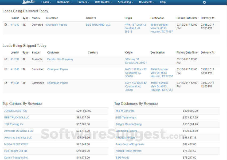227x160 pixels.
Task: Click the Top Carriers By Revenue heading
Action: [x=22, y=104]
